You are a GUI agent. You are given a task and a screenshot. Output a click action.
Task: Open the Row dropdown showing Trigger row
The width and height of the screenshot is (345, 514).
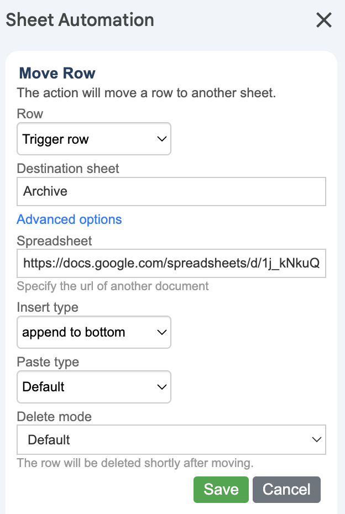(x=93, y=139)
